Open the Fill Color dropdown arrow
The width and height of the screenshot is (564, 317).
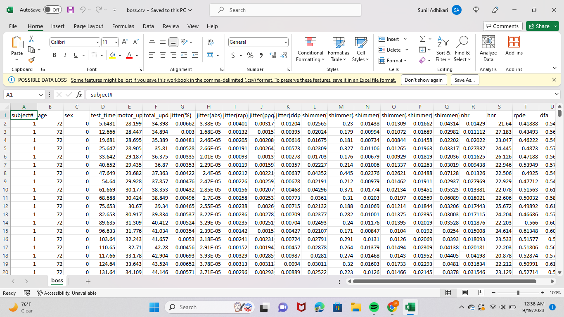tap(120, 55)
